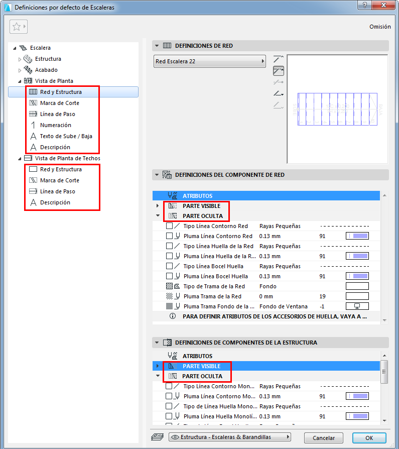Click the help question mark button
The image size is (399, 449).
[x=365, y=5]
